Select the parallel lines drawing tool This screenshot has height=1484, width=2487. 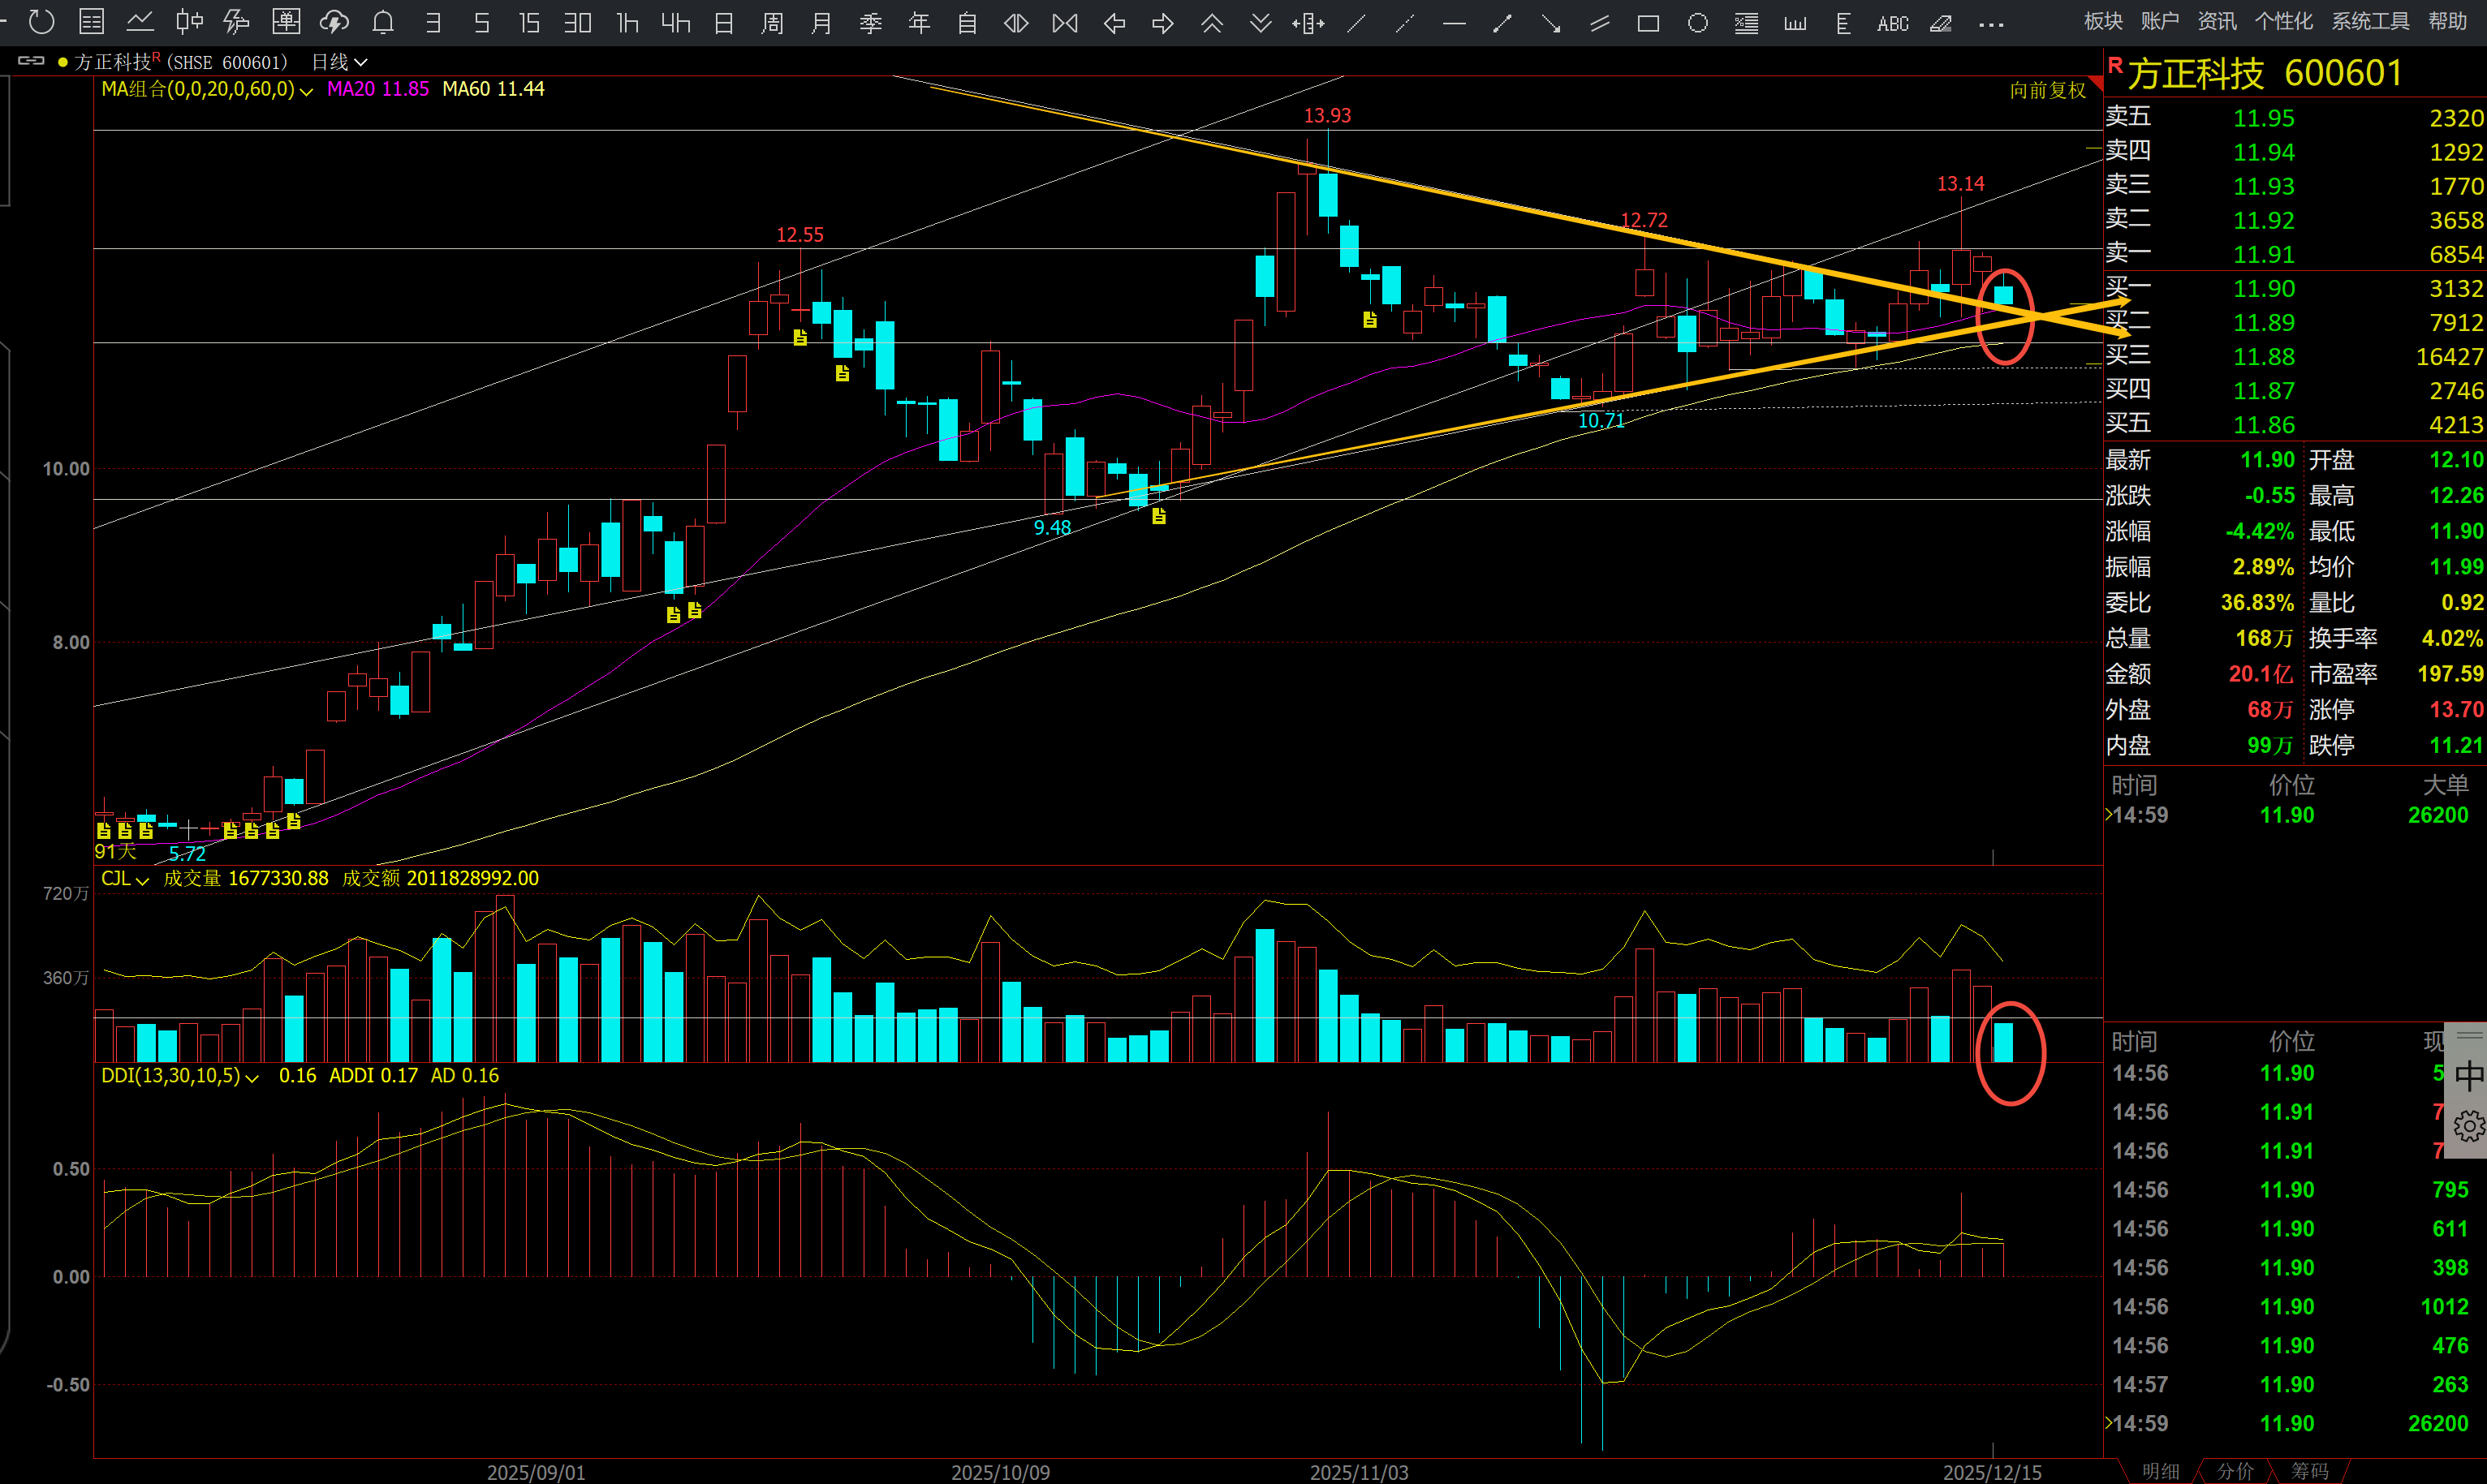coord(1599,23)
